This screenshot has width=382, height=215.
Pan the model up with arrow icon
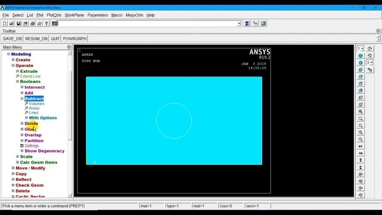pos(361,160)
